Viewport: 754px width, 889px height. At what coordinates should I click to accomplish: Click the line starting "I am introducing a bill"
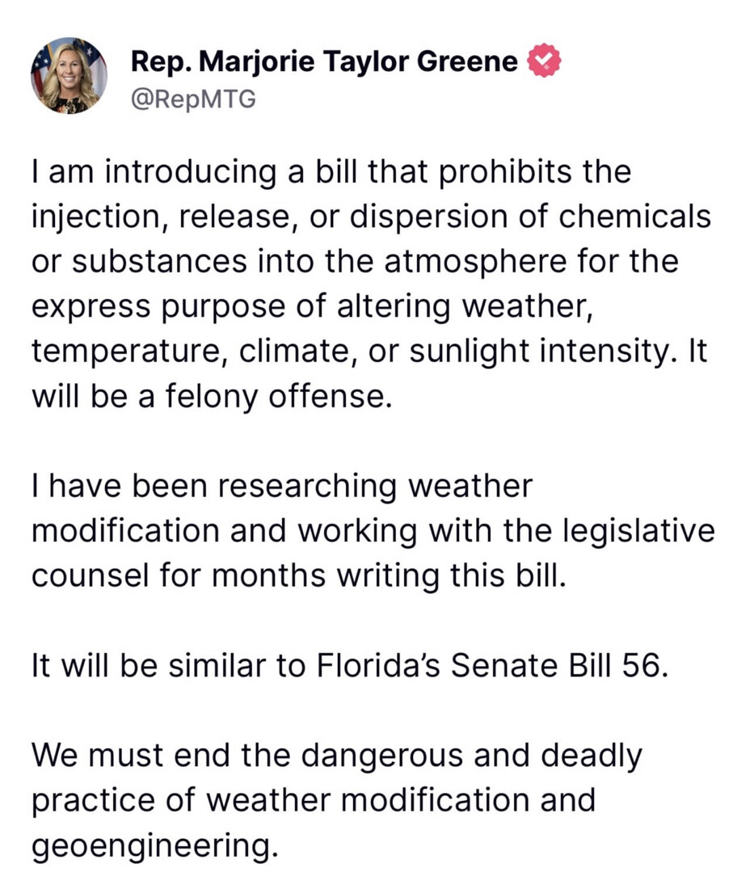(x=330, y=172)
